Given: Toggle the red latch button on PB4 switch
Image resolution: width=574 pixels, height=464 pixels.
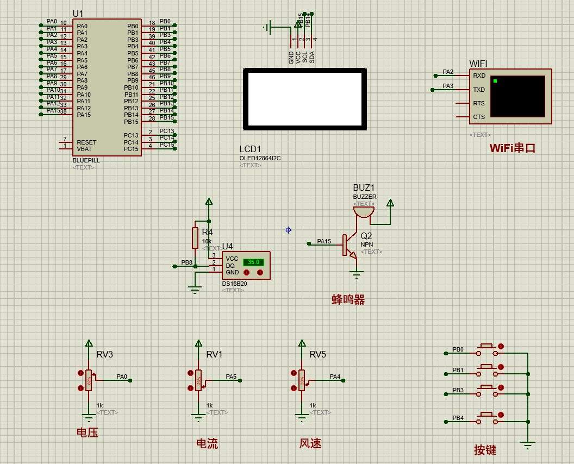Looking at the screenshot, I should pos(501,415).
